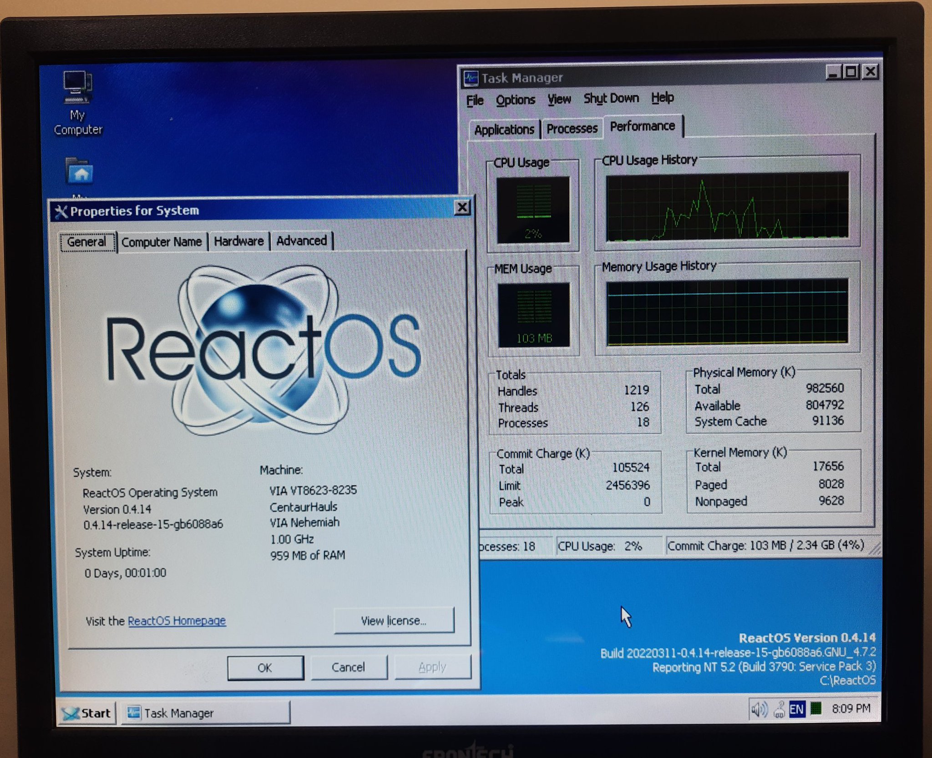Open the Computer Name tab

click(162, 241)
